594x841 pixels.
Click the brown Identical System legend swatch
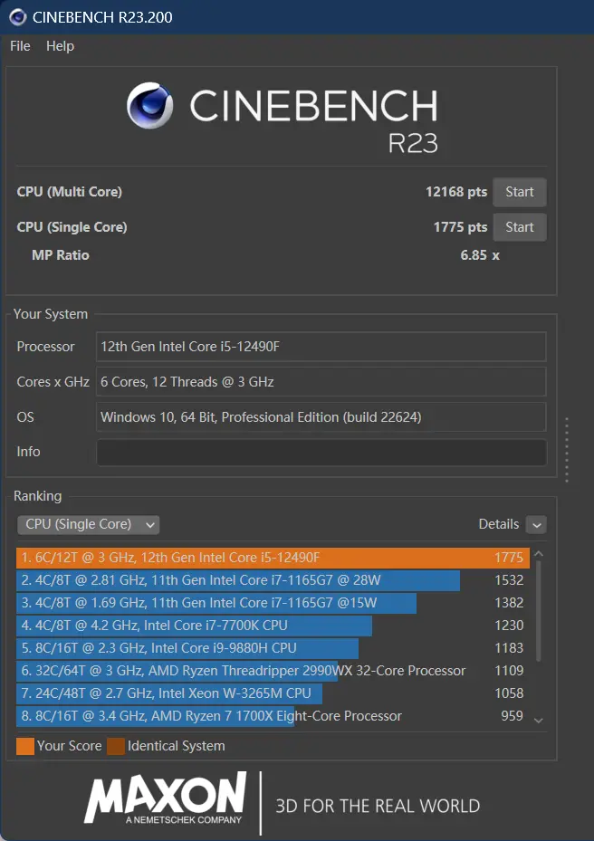116,746
